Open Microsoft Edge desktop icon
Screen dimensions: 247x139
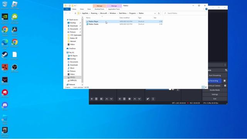click(x=5, y=44)
